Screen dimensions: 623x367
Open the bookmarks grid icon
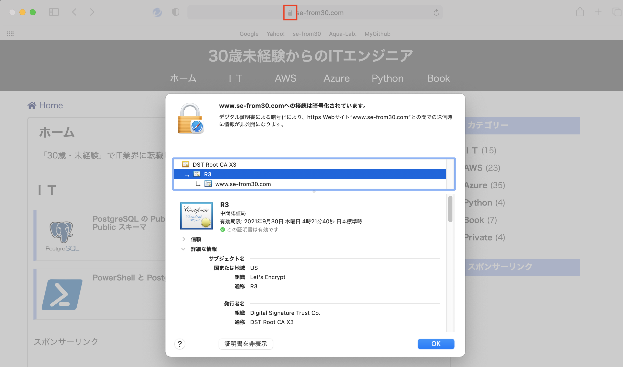point(10,34)
